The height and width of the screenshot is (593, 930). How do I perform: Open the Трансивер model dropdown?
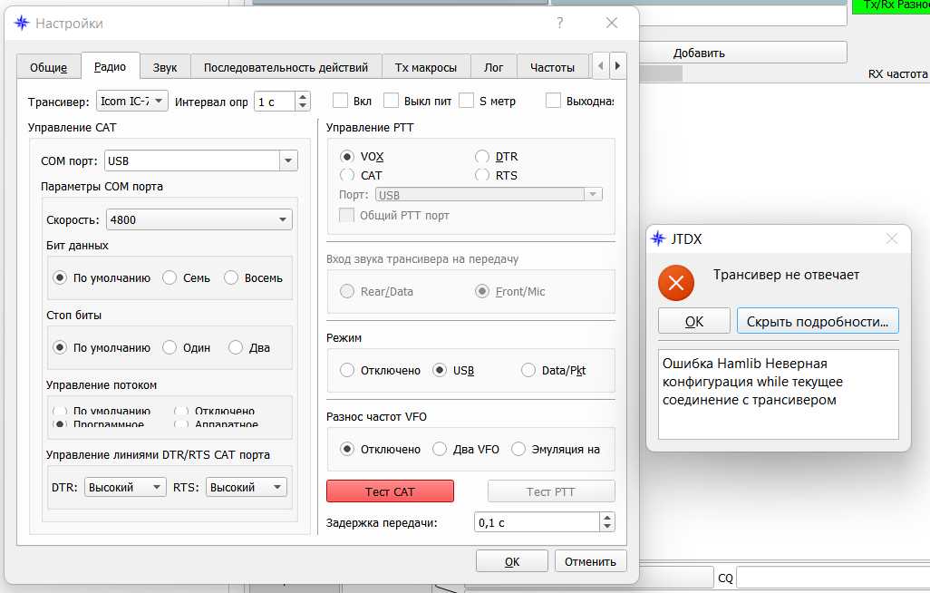131,101
